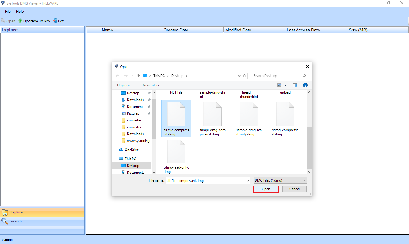Go up one folder with up arrow
This screenshot has height=244, width=409.
click(138, 76)
